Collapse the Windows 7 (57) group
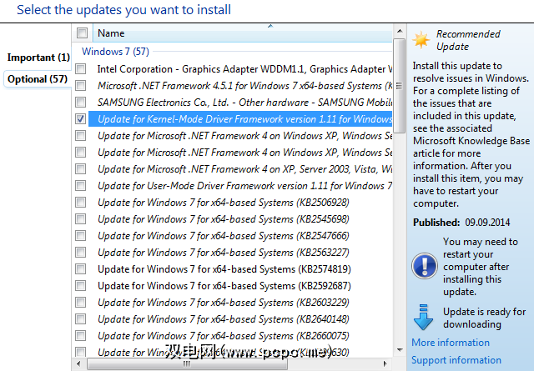 115,52
